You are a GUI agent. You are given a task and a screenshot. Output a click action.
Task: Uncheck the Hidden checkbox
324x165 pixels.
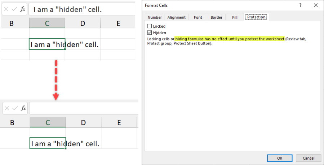point(150,33)
